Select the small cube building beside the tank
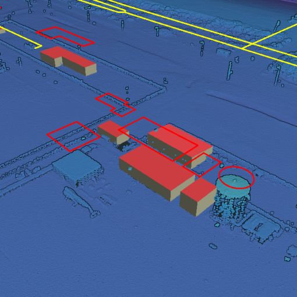Screen dimensions: 297x297 tap(198, 196)
